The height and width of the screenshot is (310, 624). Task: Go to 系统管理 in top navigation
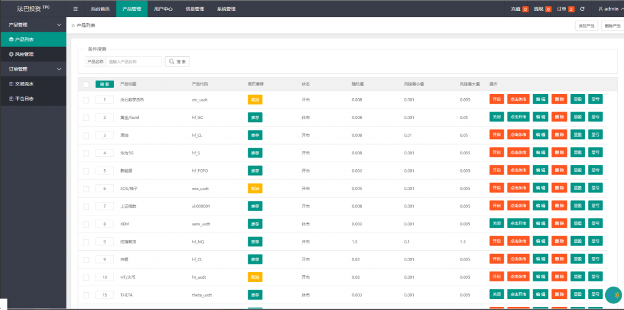[x=226, y=9]
